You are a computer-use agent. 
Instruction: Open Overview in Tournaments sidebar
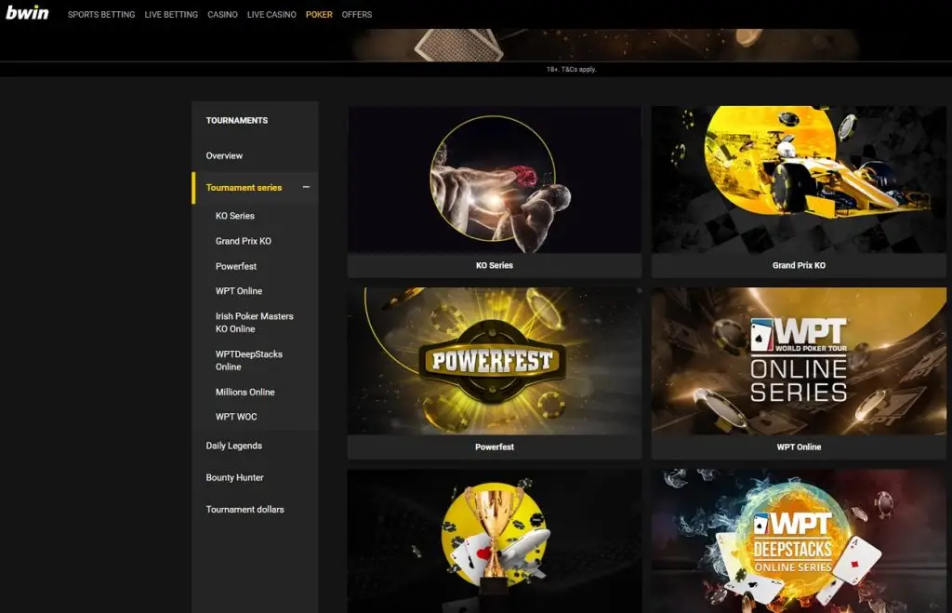click(x=224, y=155)
